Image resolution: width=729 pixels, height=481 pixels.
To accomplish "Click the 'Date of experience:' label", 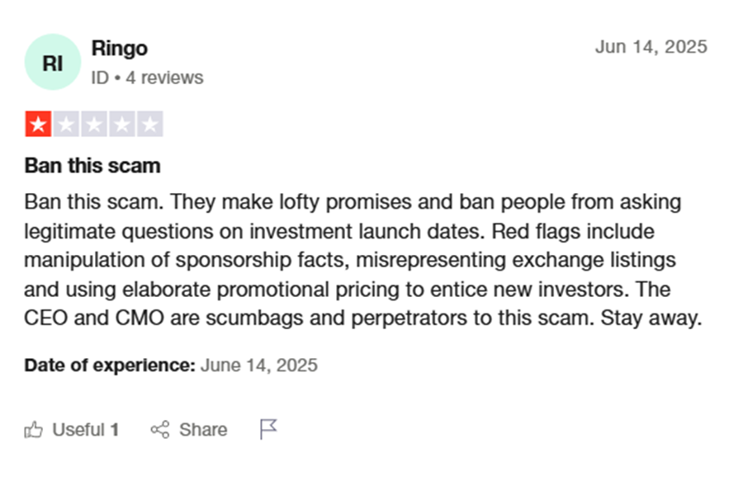I will [110, 365].
